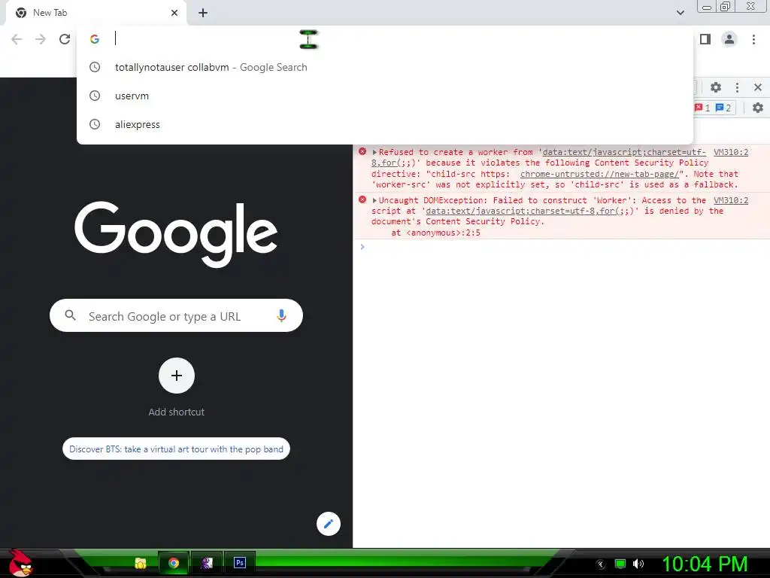
Task: Click the Google icon in the address bar
Action: (x=95, y=39)
